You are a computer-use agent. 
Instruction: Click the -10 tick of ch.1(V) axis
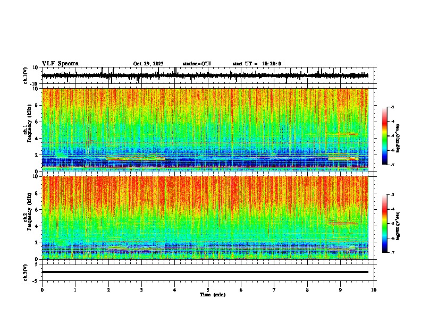click(x=35, y=84)
